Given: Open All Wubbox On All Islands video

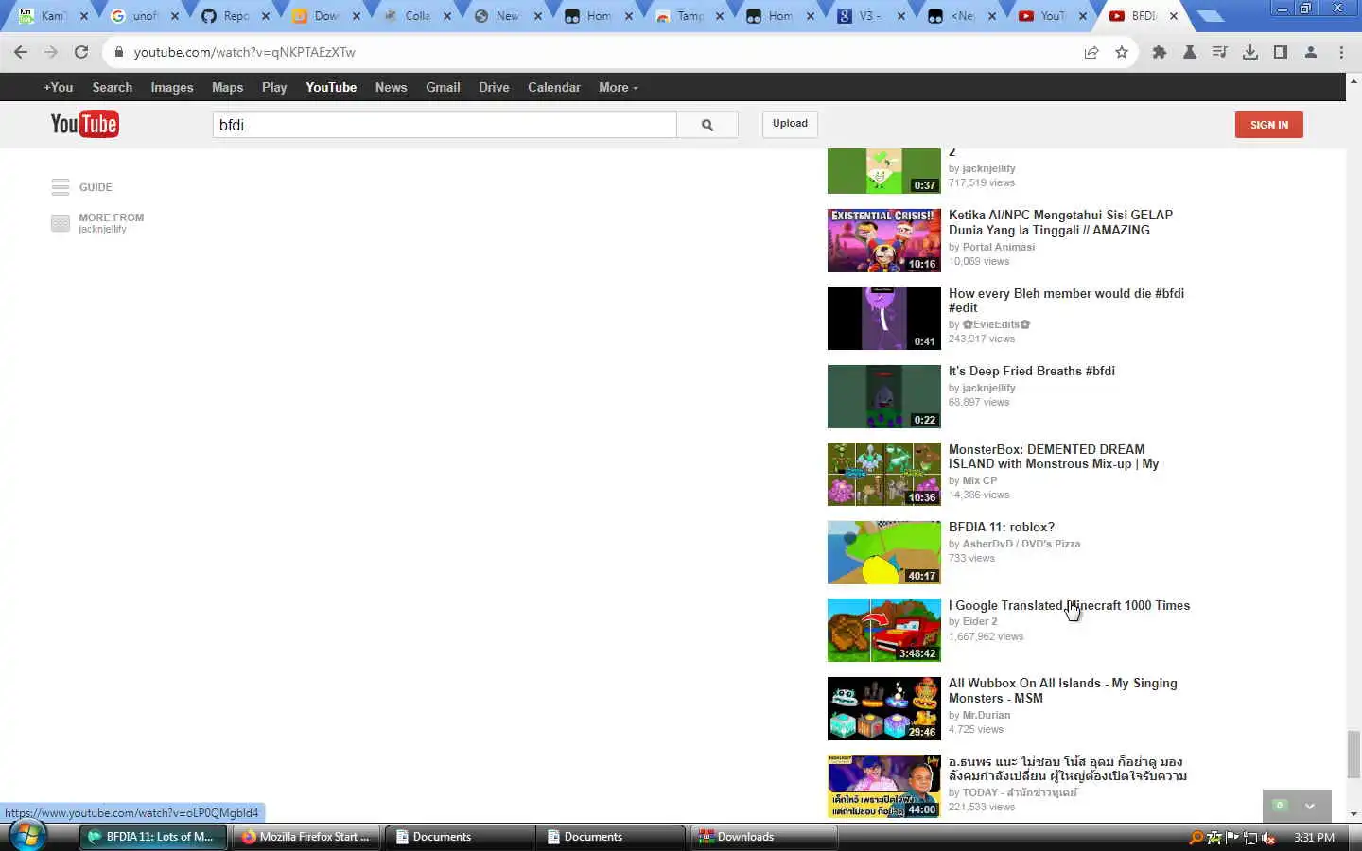Looking at the screenshot, I should [1063, 690].
